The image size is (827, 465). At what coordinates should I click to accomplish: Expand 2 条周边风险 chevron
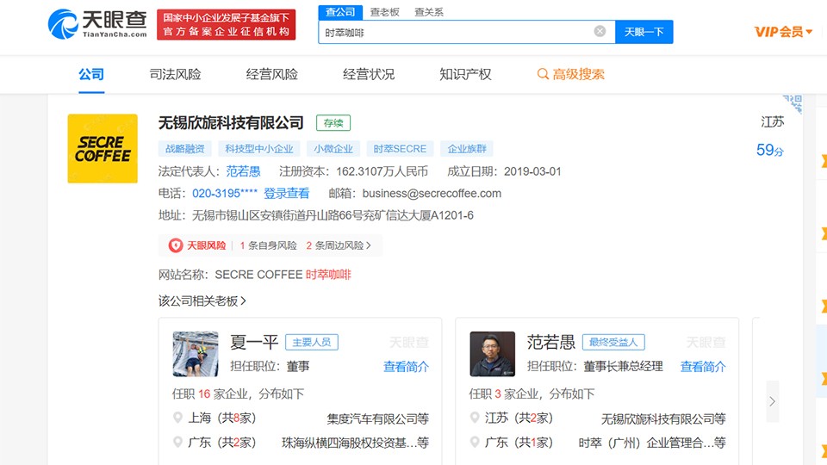(x=369, y=245)
